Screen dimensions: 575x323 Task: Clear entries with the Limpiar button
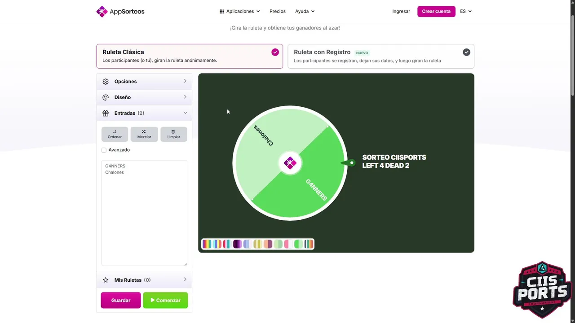tap(174, 134)
